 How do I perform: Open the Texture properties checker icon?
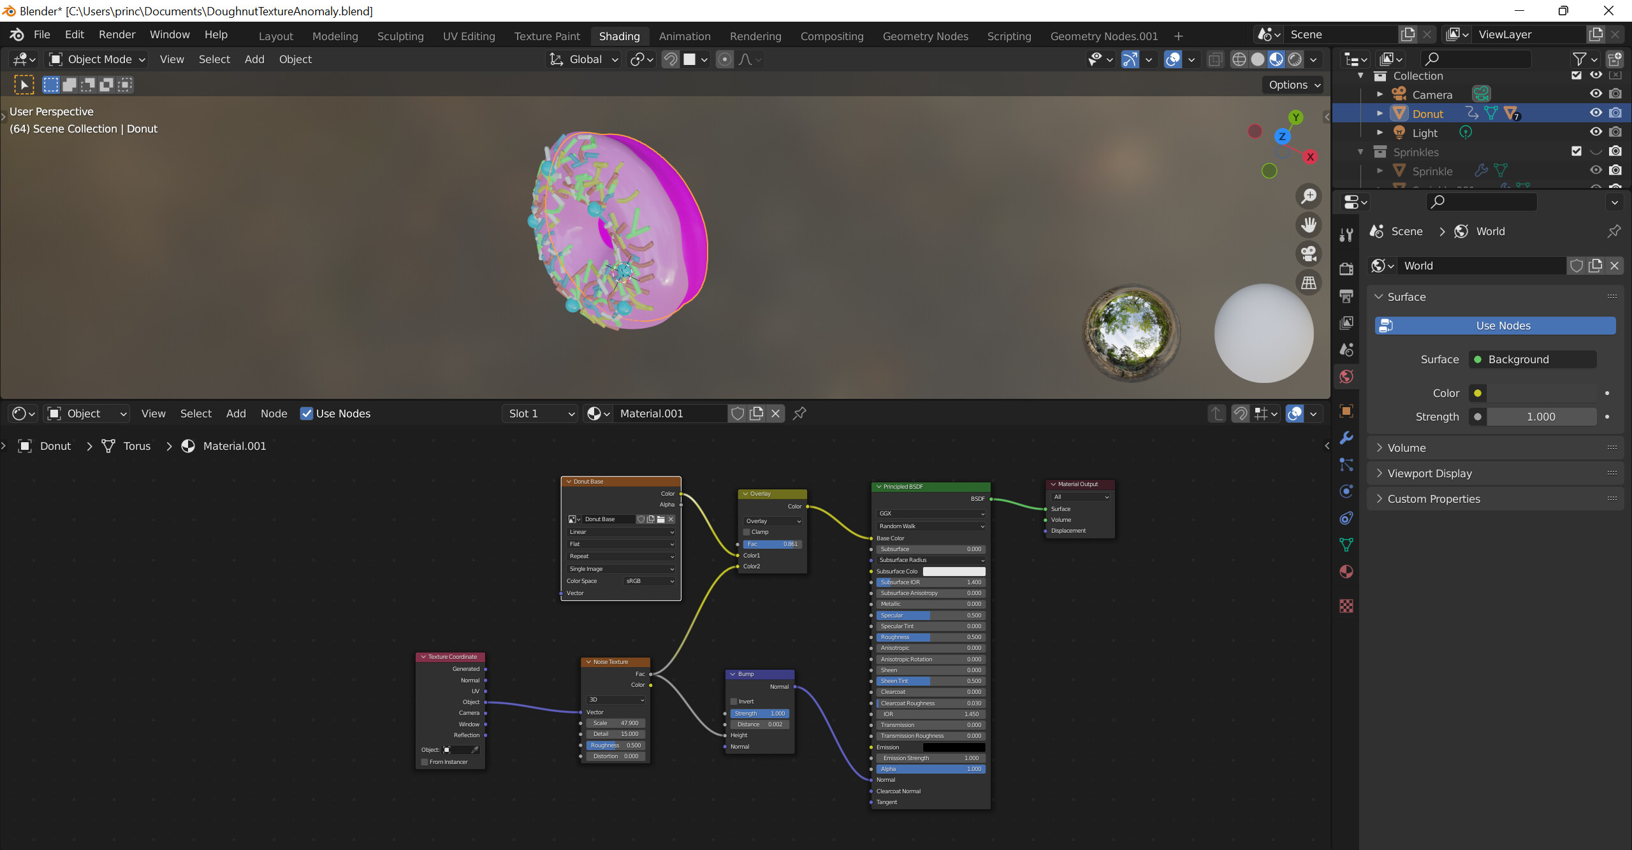tap(1346, 606)
